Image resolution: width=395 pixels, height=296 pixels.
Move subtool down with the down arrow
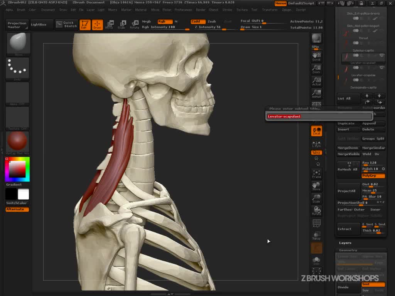(380, 96)
